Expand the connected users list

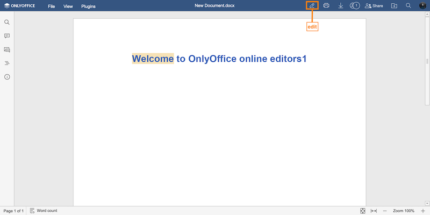pyautogui.click(x=354, y=6)
